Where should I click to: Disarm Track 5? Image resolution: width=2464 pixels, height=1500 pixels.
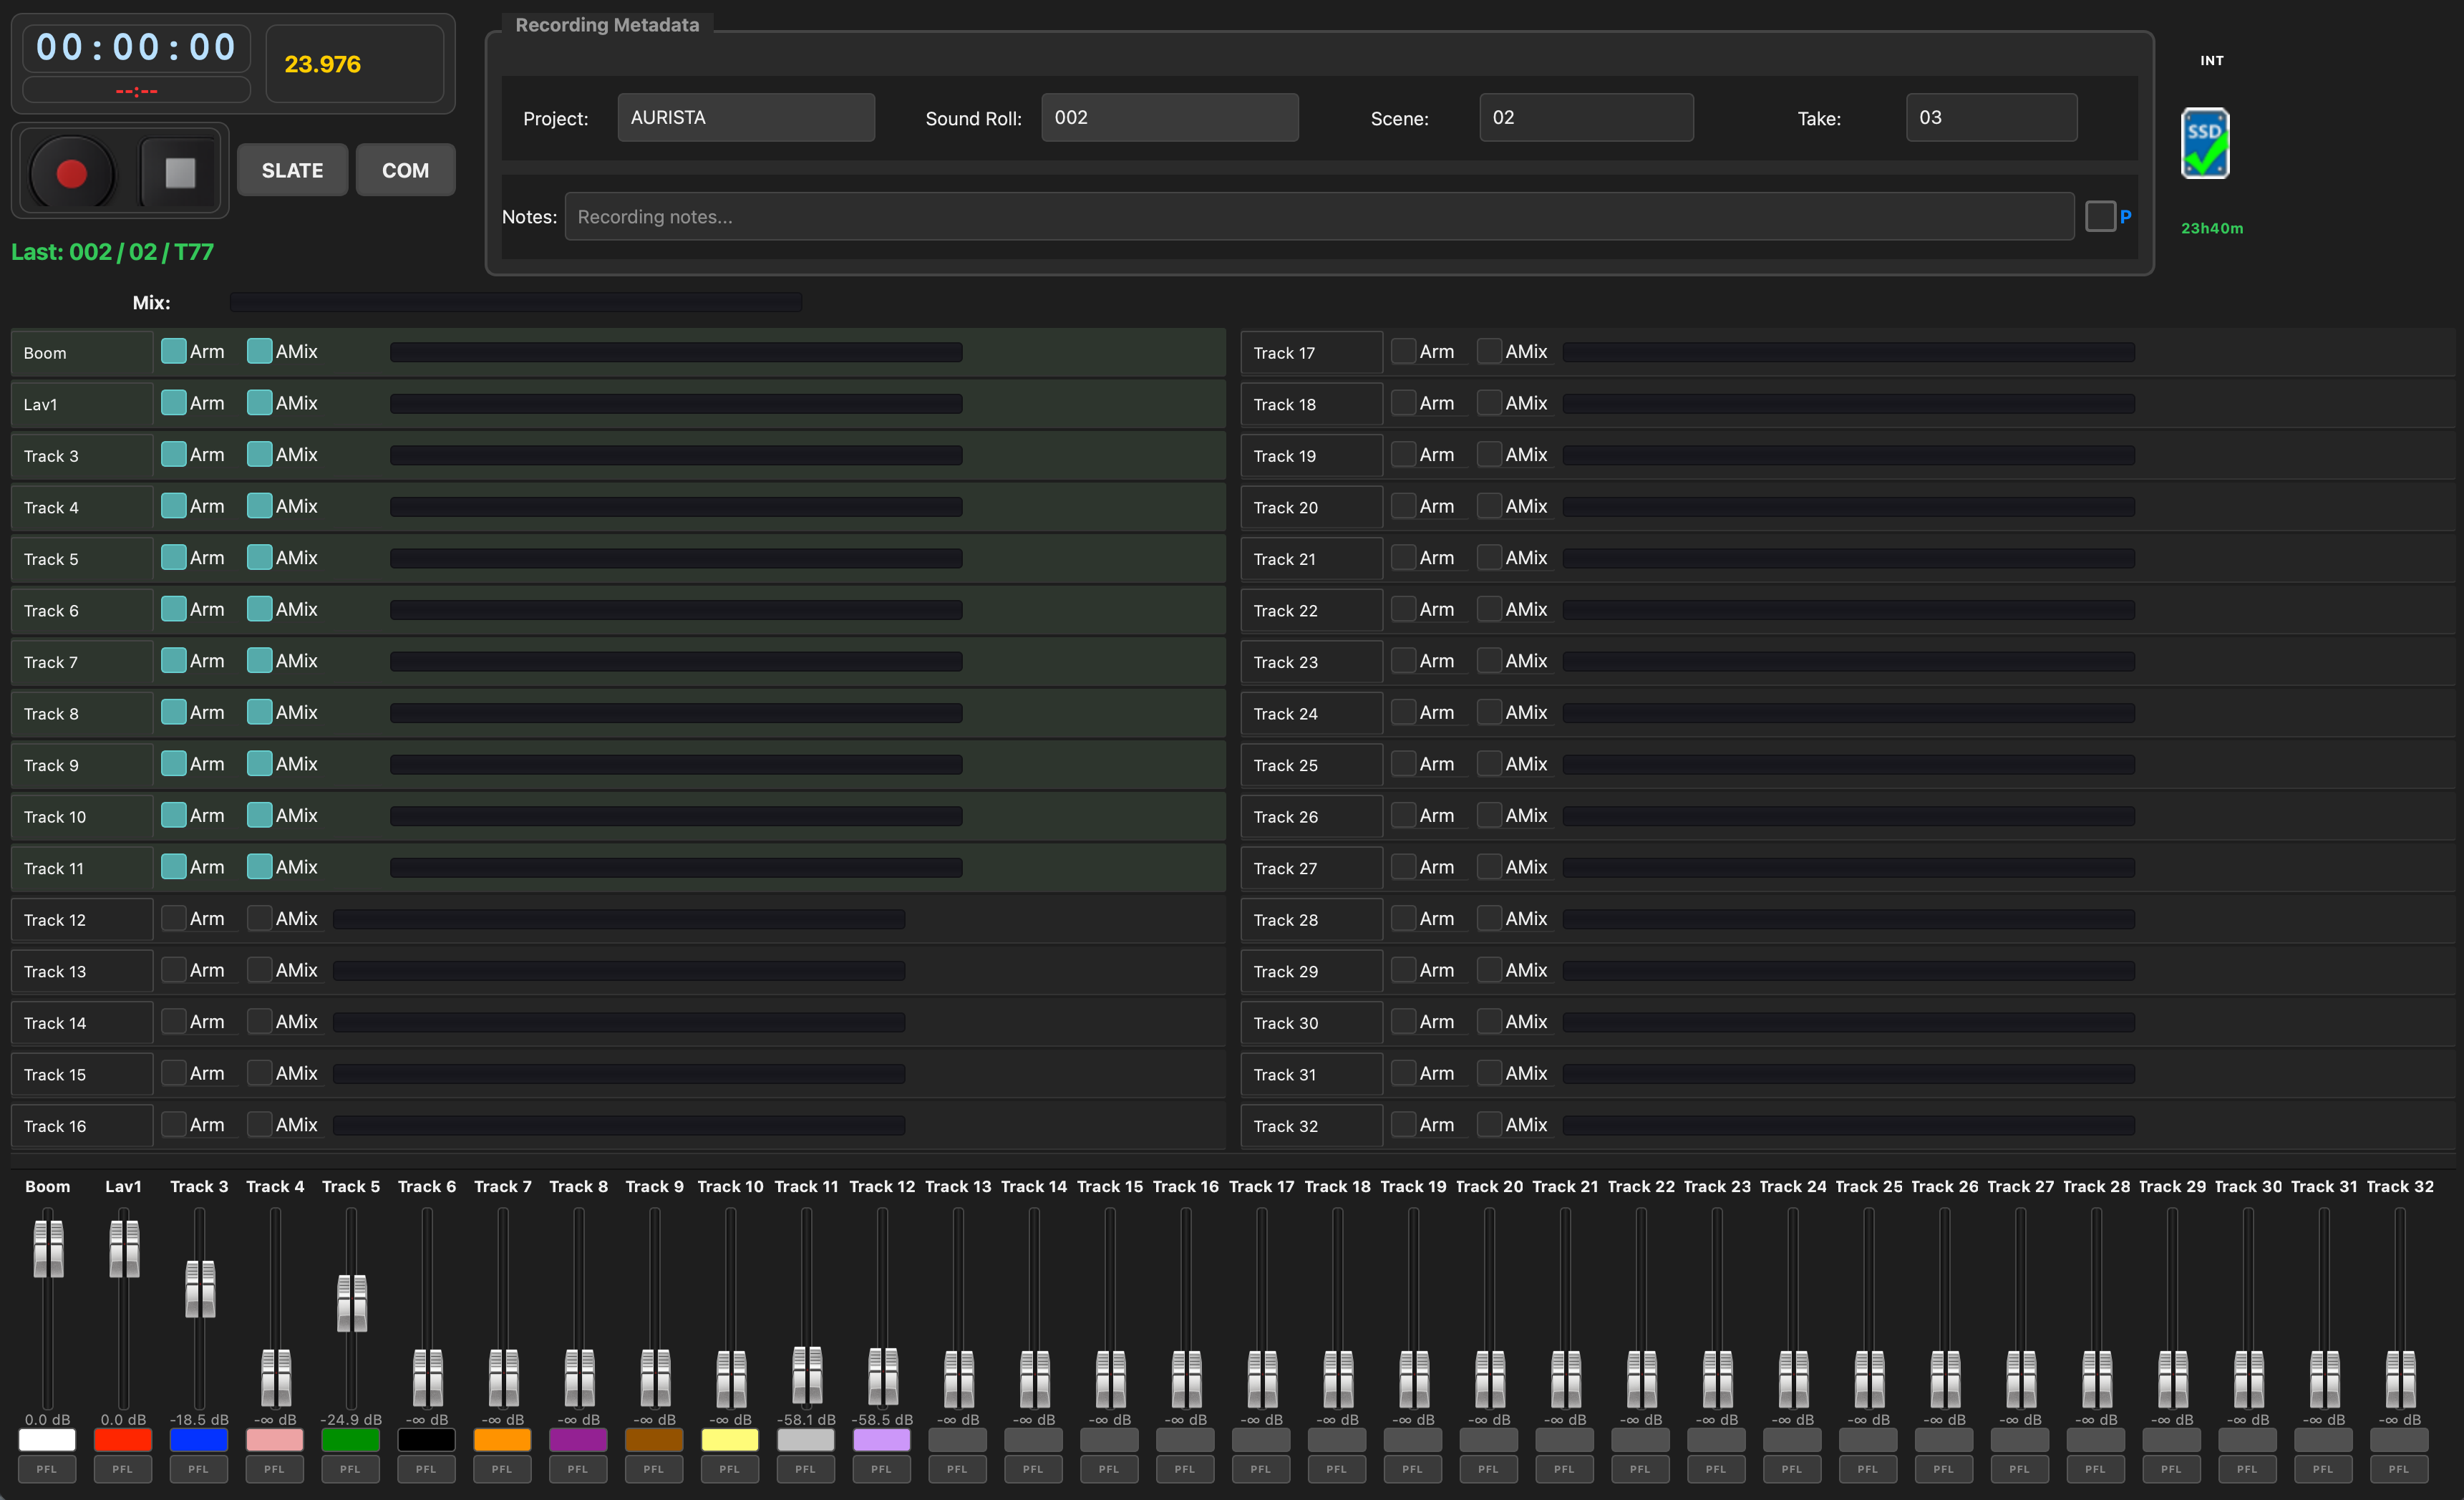tap(174, 557)
